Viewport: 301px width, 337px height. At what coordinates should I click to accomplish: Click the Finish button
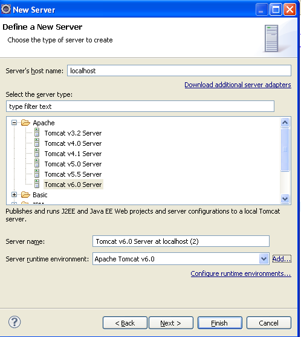click(x=220, y=323)
